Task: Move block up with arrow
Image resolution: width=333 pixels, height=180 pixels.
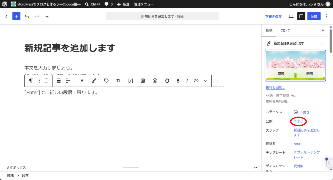Action: click(46, 79)
